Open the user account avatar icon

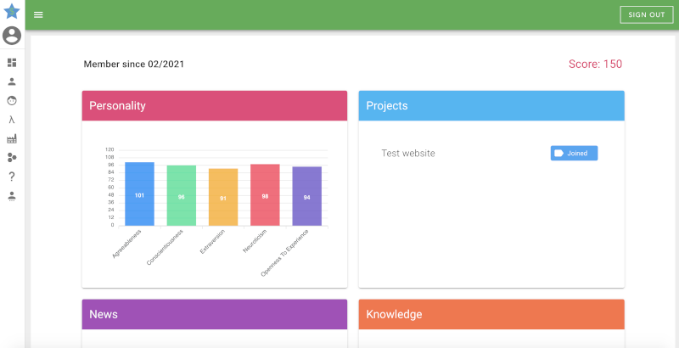(12, 36)
